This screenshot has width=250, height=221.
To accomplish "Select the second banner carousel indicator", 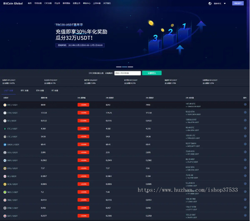I will [x=124, y=67].
